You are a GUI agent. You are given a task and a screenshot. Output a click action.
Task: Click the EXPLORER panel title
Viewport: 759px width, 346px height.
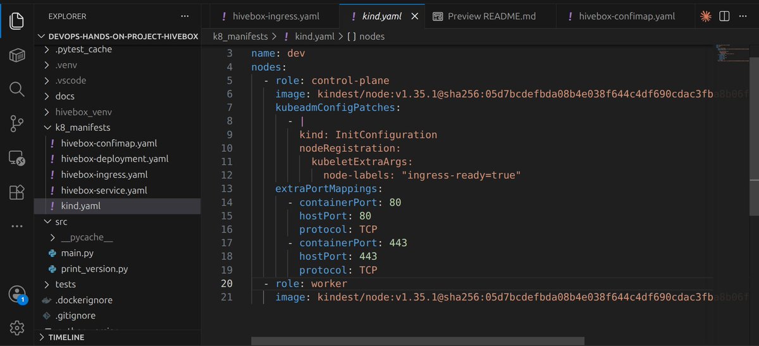click(67, 16)
